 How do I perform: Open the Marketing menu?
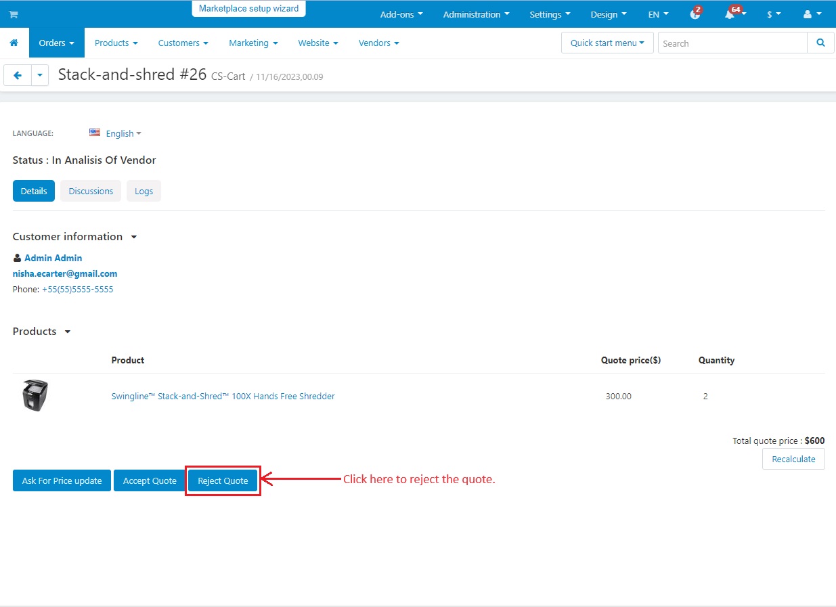(x=253, y=43)
